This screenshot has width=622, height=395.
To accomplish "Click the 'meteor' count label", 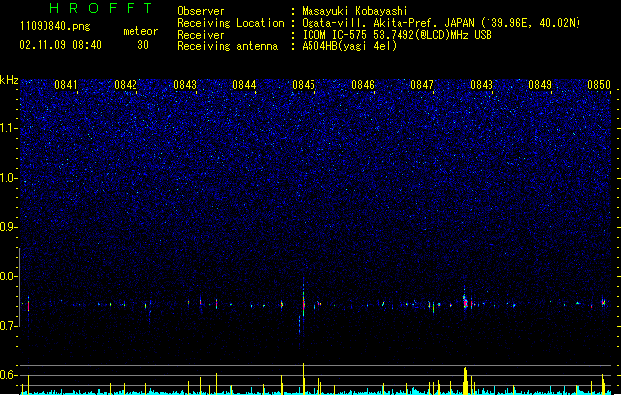I will (x=140, y=31).
